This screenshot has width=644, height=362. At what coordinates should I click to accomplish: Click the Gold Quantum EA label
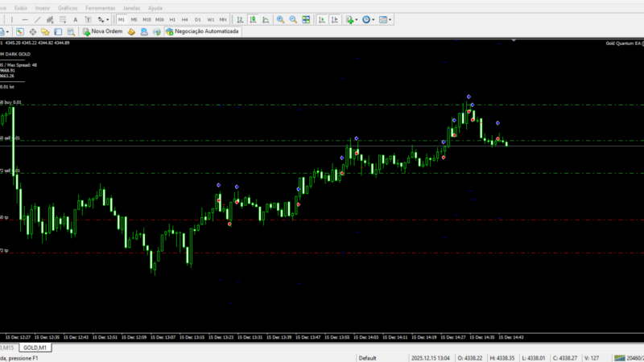[625, 43]
